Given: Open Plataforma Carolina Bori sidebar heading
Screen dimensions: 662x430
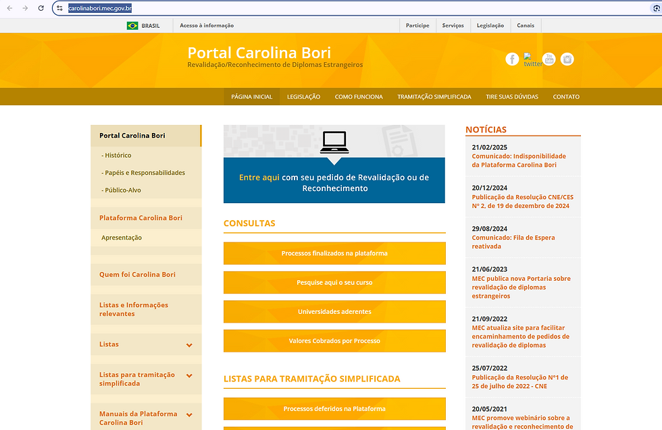Looking at the screenshot, I should click(x=141, y=218).
